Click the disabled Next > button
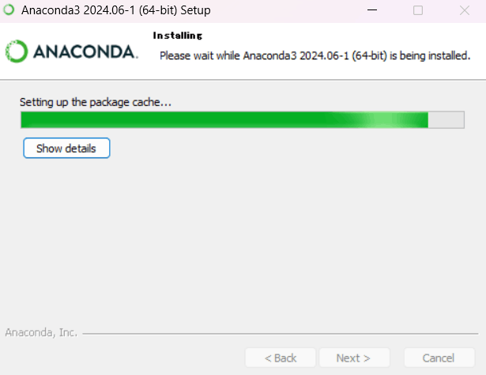The image size is (486, 375). pyautogui.click(x=354, y=358)
